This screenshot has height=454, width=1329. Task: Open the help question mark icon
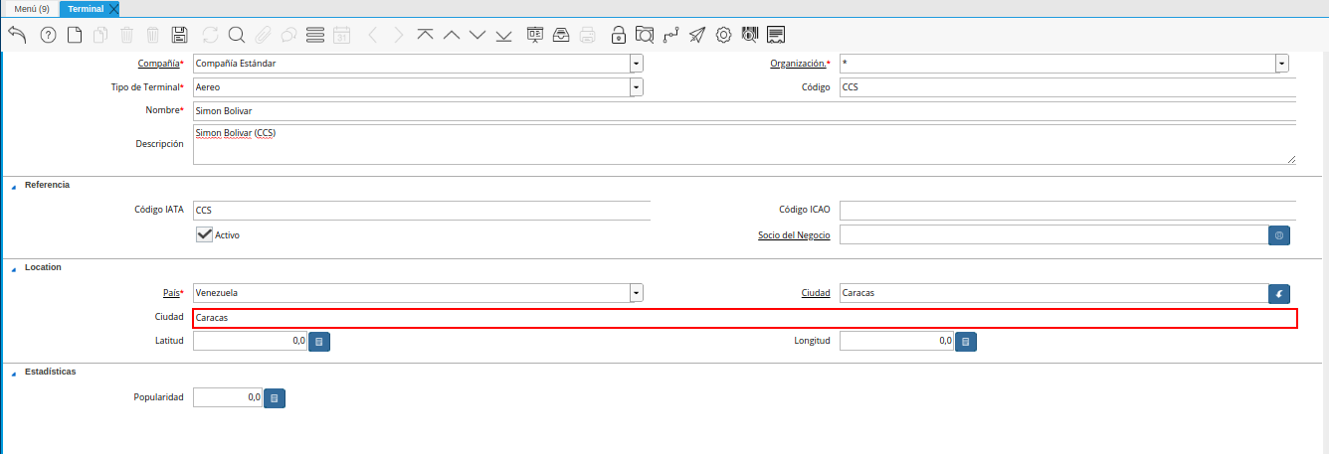tap(48, 35)
